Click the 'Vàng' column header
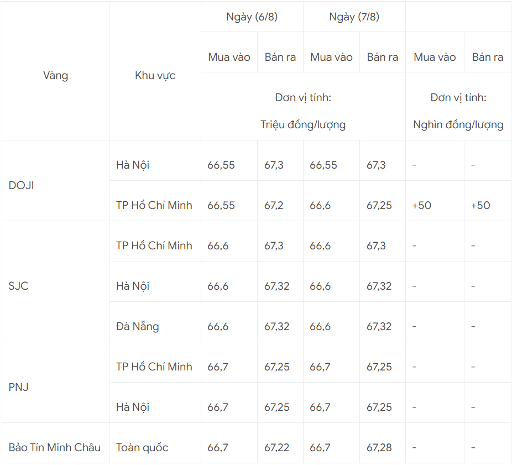Screen dimensions: 512x465 55,76
